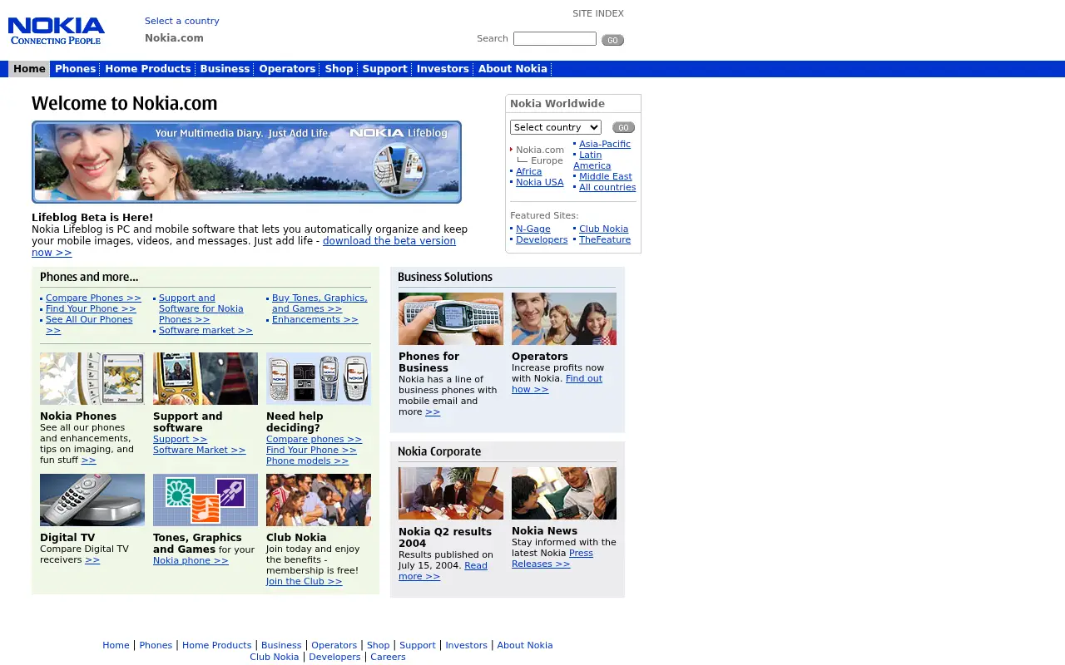Focus the Search input field

click(555, 39)
